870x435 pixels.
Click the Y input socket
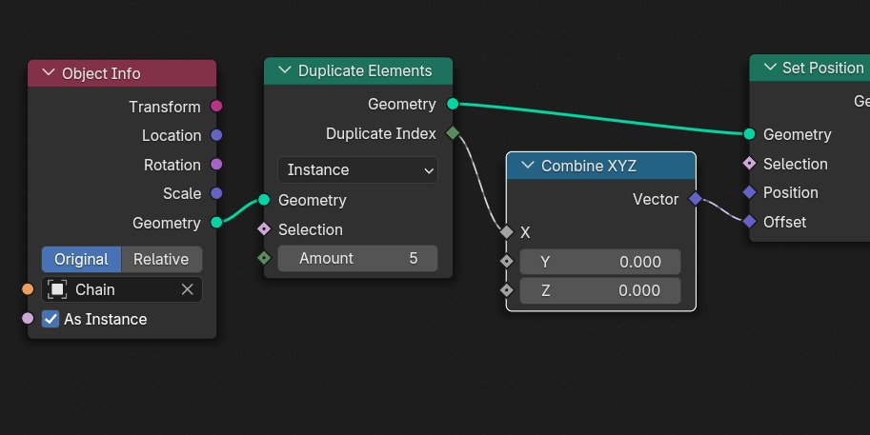[x=507, y=261]
